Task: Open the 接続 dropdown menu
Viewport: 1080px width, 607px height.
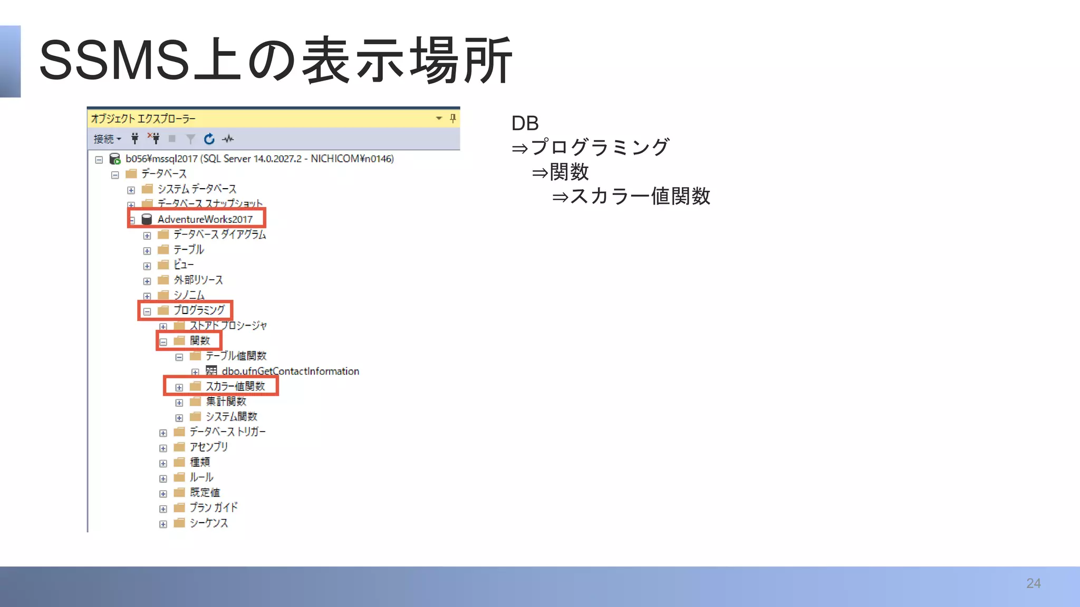Action: [108, 139]
